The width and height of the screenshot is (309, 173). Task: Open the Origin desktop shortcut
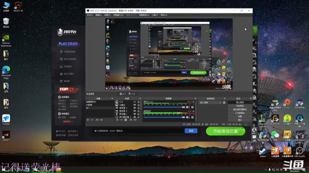coord(287,104)
